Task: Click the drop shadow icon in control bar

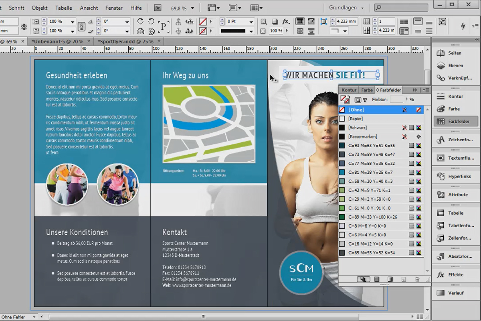Action: pyautogui.click(x=275, y=22)
